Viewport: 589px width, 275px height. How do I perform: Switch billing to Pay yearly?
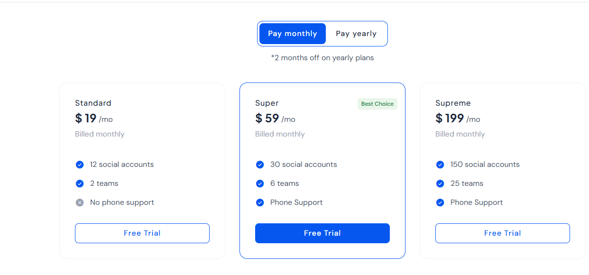point(356,34)
